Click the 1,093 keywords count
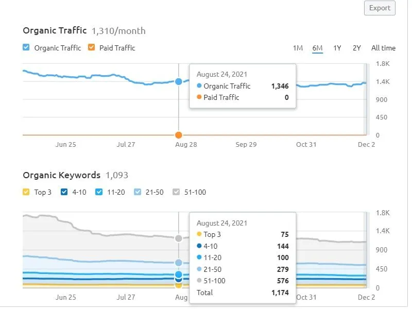The image size is (412, 309). [117, 175]
